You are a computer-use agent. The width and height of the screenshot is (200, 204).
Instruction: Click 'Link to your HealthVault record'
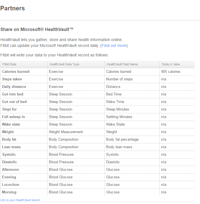click(20, 200)
